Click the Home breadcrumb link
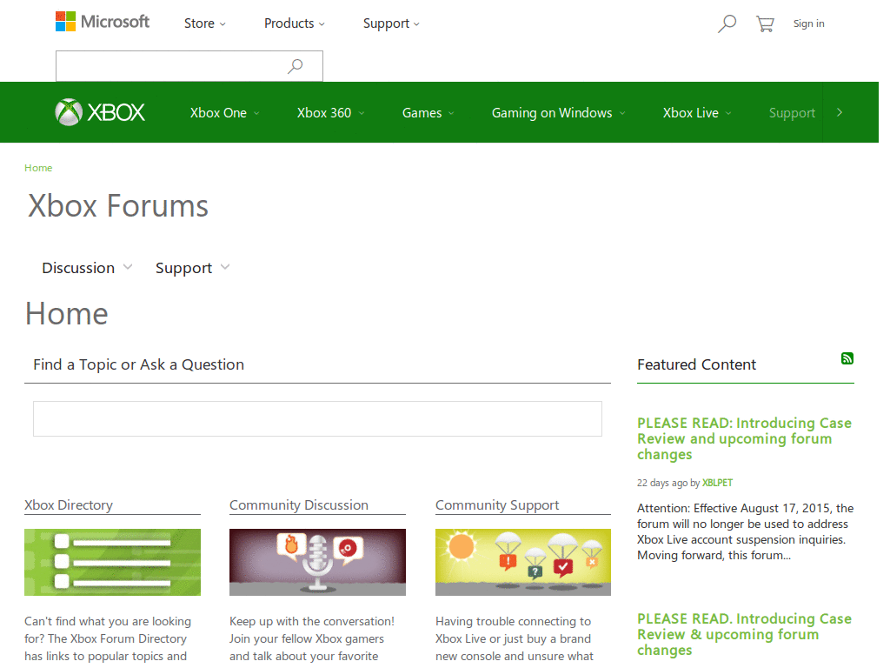 pos(38,168)
